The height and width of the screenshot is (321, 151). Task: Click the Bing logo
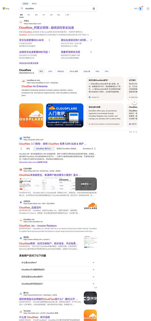click(6, 8)
